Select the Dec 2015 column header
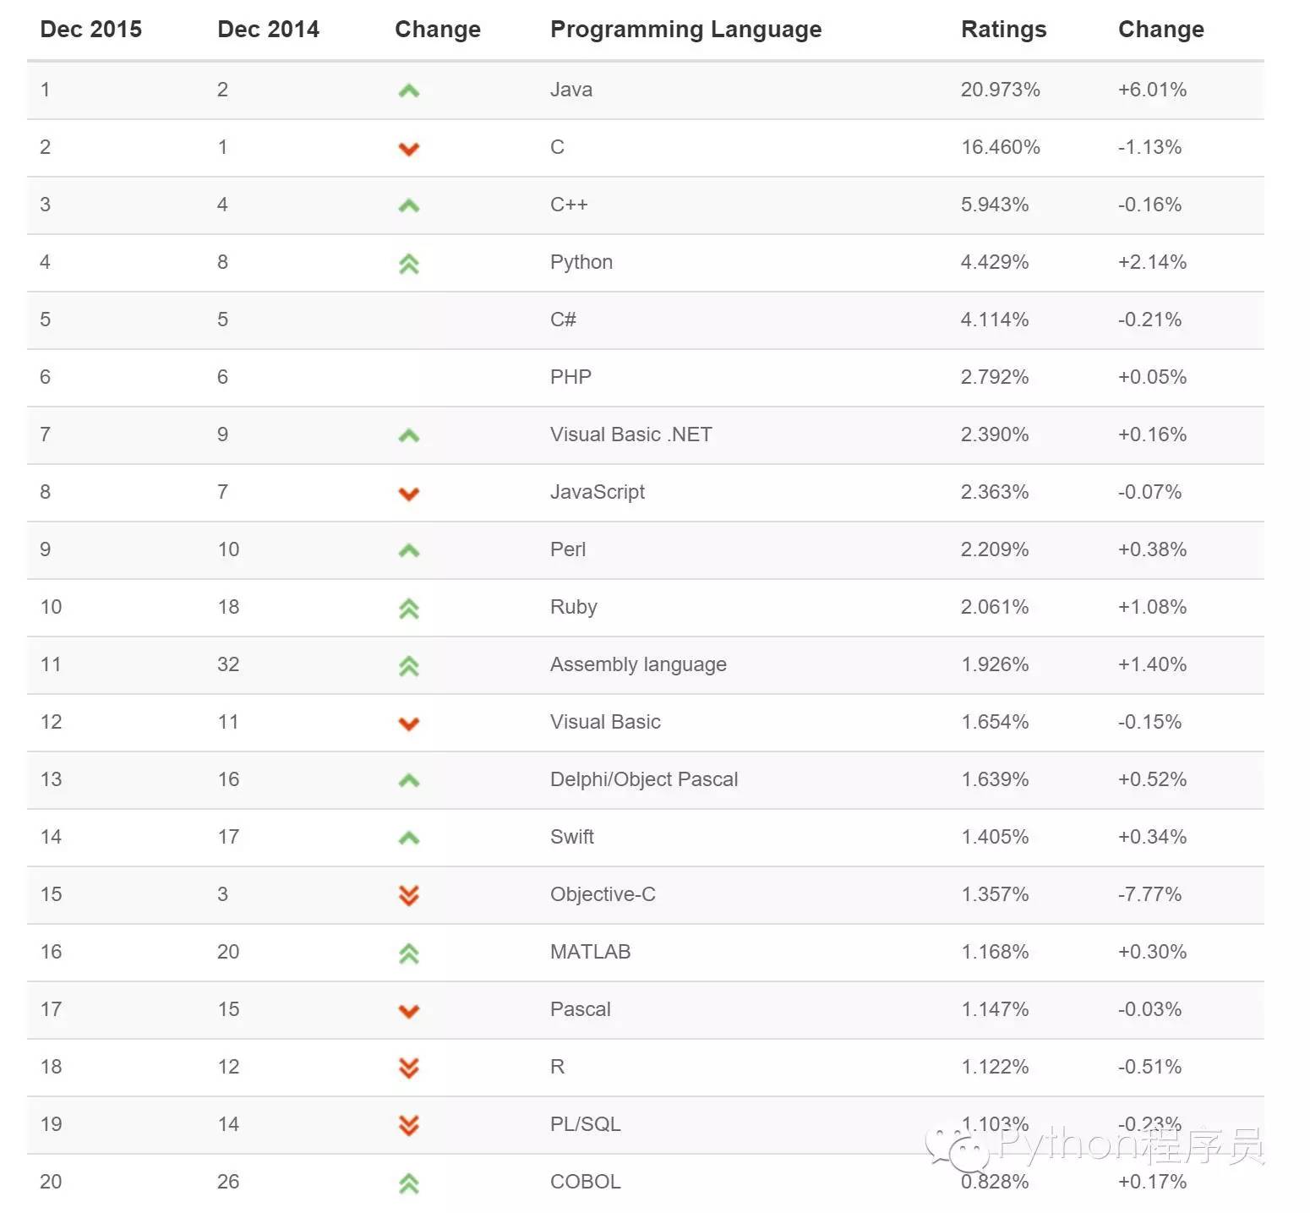The width and height of the screenshot is (1310, 1213). coord(91,30)
